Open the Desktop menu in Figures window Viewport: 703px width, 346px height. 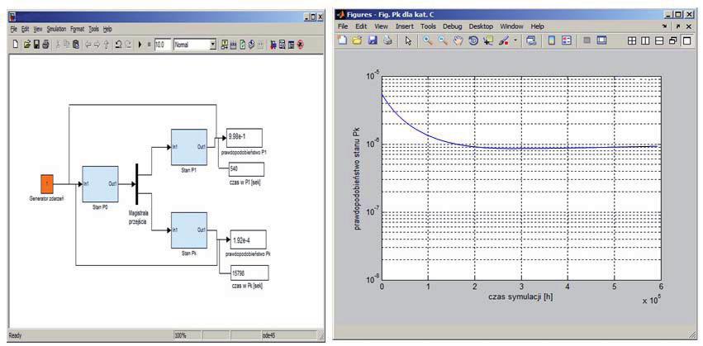click(481, 26)
